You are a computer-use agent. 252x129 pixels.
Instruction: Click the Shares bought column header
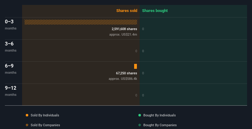pos(155,11)
